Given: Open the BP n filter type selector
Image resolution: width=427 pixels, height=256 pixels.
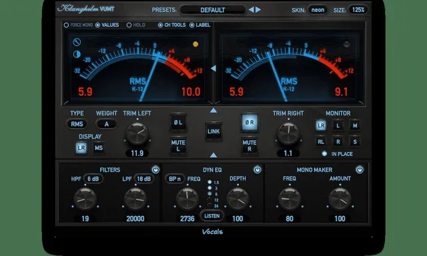Looking at the screenshot, I should (175, 179).
